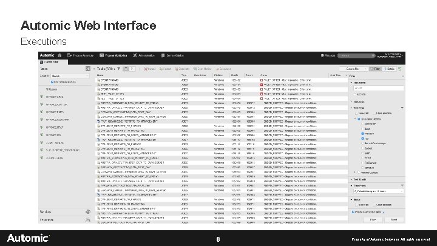Toggle the checkbox below Group By
The width and height of the screenshot is (437, 246).
tap(52, 82)
